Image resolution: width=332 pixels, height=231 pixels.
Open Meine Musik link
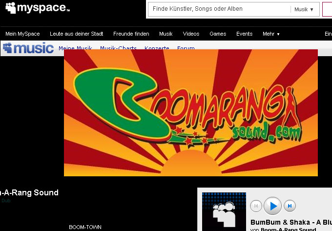[75, 48]
